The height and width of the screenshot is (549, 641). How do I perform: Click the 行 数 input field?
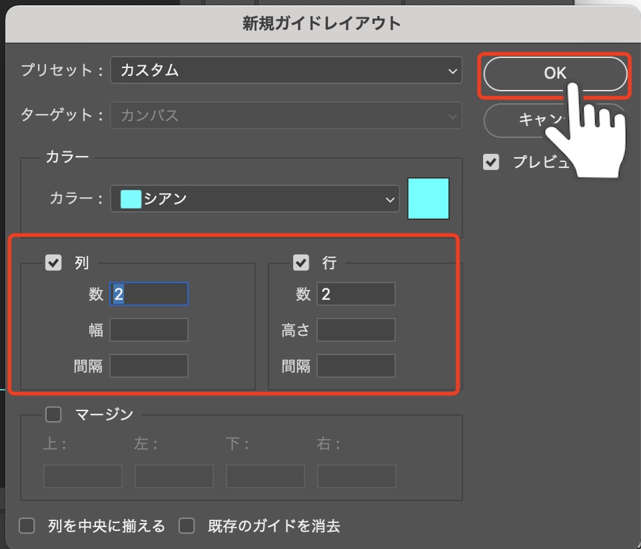(x=356, y=294)
